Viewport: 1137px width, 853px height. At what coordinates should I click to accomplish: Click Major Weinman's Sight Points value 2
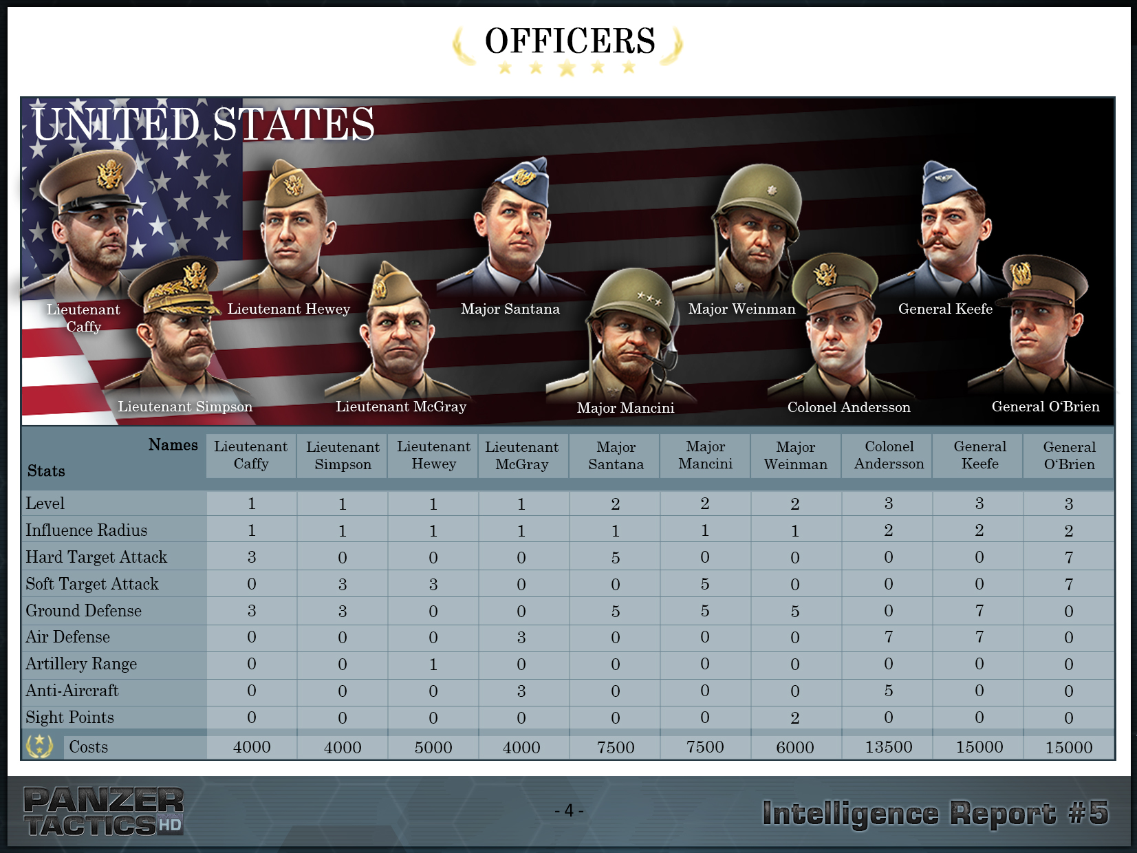pos(795,718)
